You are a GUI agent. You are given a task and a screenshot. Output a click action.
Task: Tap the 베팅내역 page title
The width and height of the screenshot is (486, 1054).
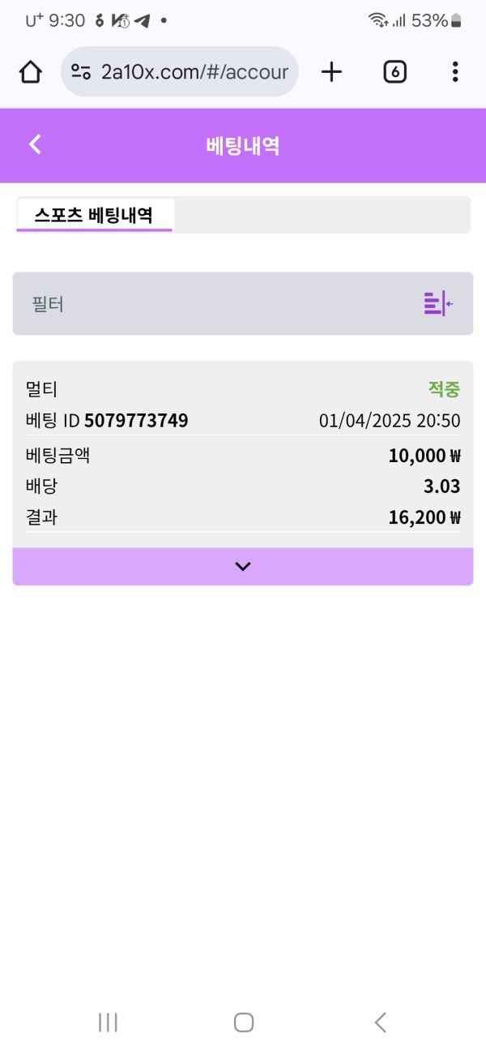[243, 146]
